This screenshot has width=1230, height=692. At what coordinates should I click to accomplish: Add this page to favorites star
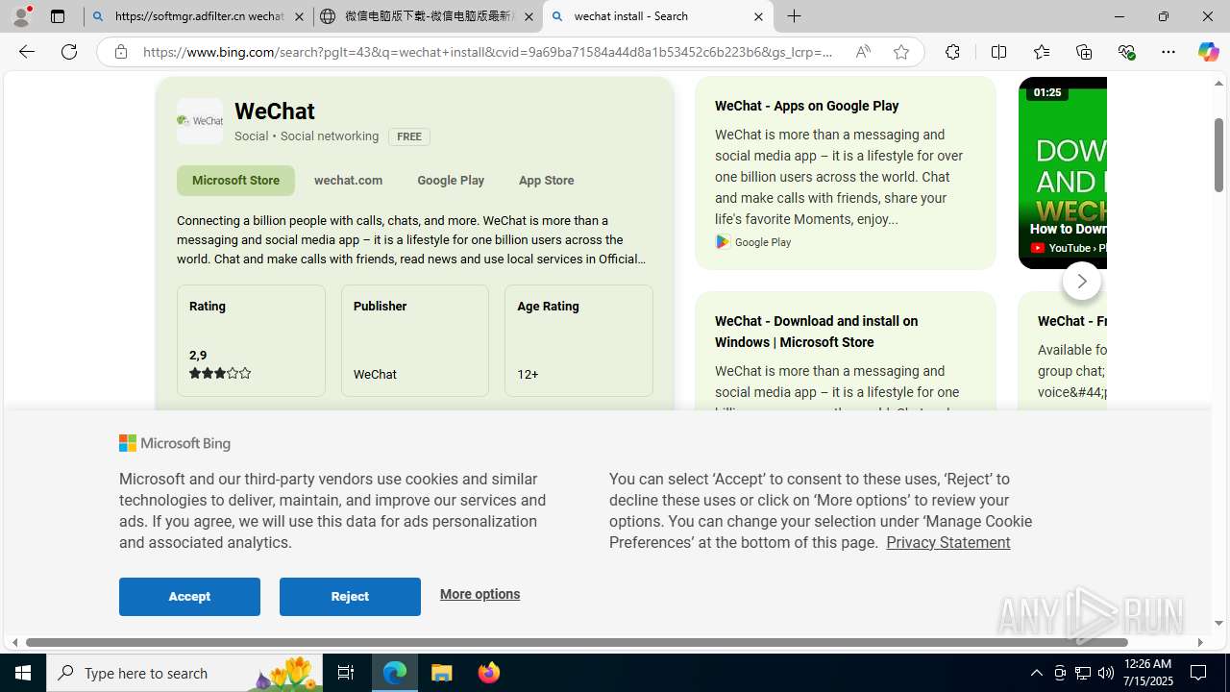pos(900,52)
